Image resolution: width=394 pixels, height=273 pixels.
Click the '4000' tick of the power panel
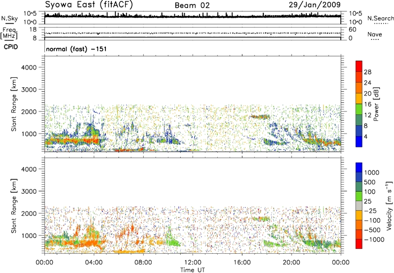pyautogui.click(x=29, y=68)
